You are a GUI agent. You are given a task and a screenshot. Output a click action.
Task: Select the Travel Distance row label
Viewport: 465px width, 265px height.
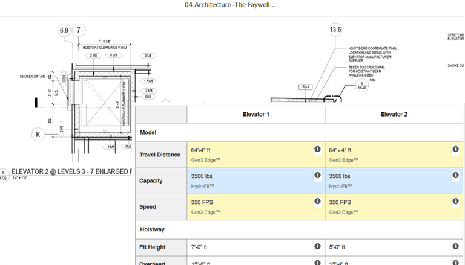(x=160, y=155)
